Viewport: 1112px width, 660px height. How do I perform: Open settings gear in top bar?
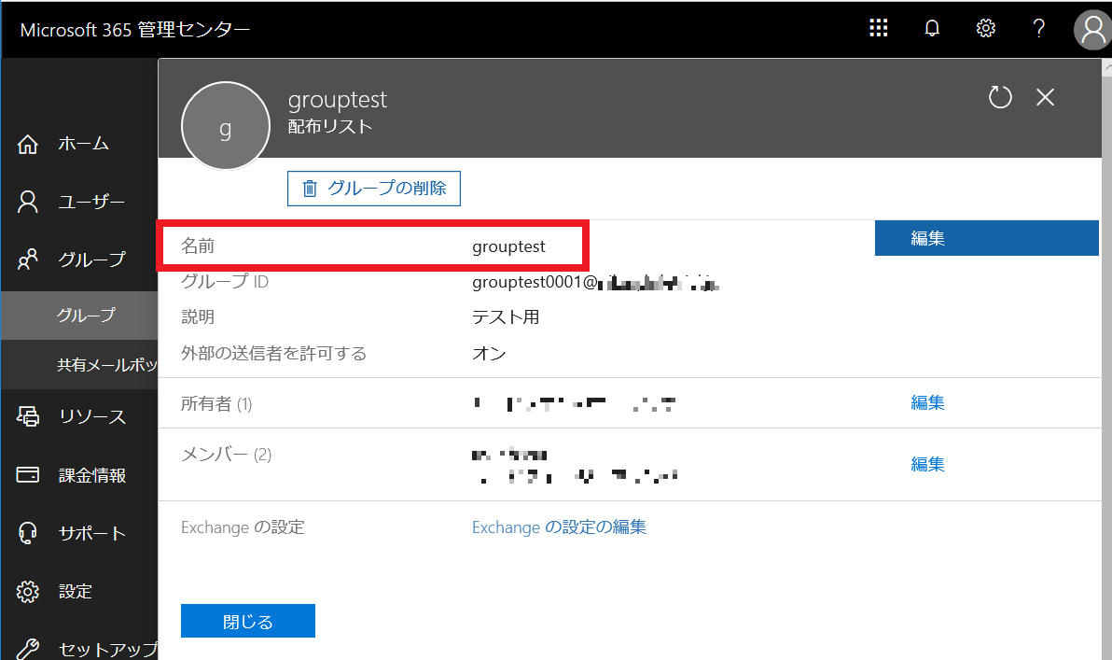[x=985, y=28]
